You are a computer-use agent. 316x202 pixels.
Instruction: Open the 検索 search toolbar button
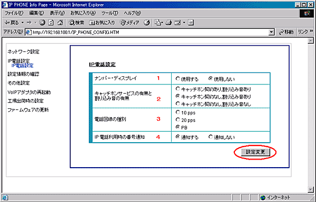pos(76,22)
